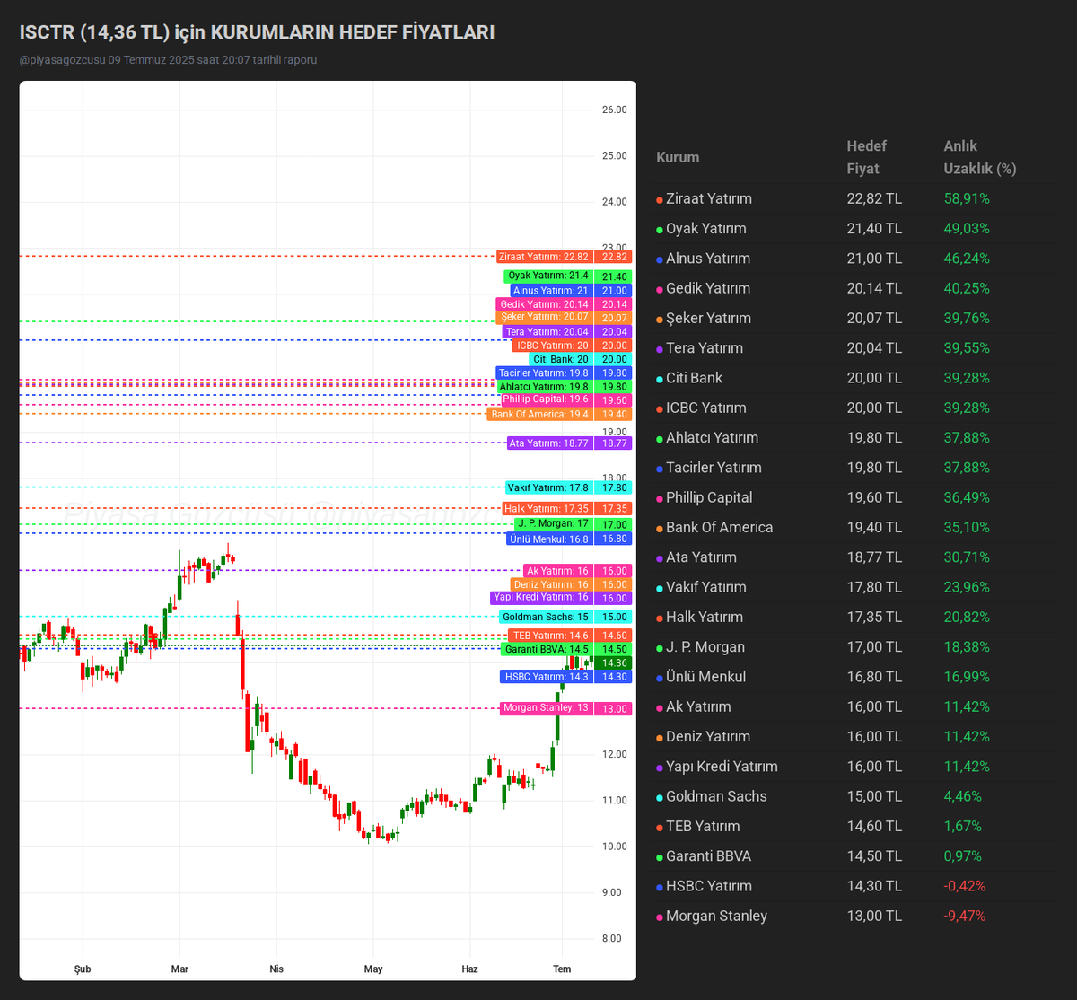Click Şeker Yatırım table entry

[708, 318]
